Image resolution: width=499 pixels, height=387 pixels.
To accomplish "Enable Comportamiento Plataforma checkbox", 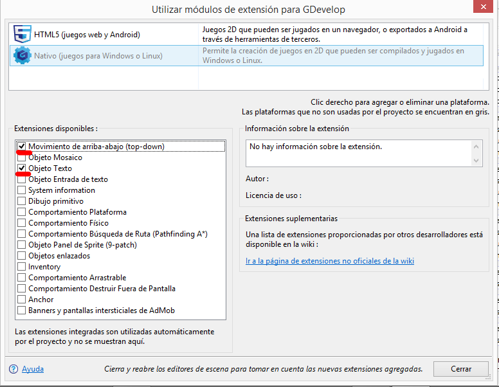I will pos(22,212).
